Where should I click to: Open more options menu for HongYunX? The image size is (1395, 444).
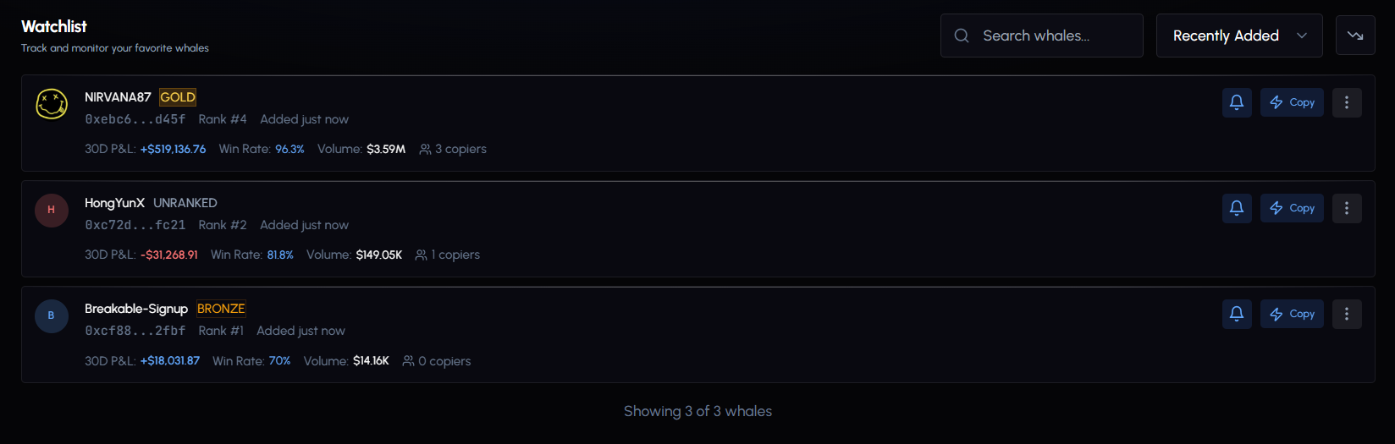[x=1347, y=208]
